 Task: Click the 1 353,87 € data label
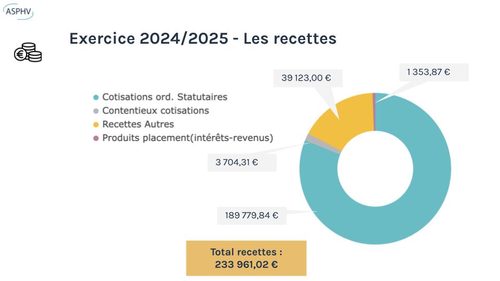[428, 72]
